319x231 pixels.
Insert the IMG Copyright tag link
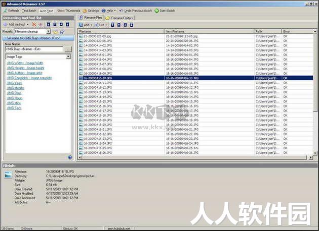[x=29, y=78]
